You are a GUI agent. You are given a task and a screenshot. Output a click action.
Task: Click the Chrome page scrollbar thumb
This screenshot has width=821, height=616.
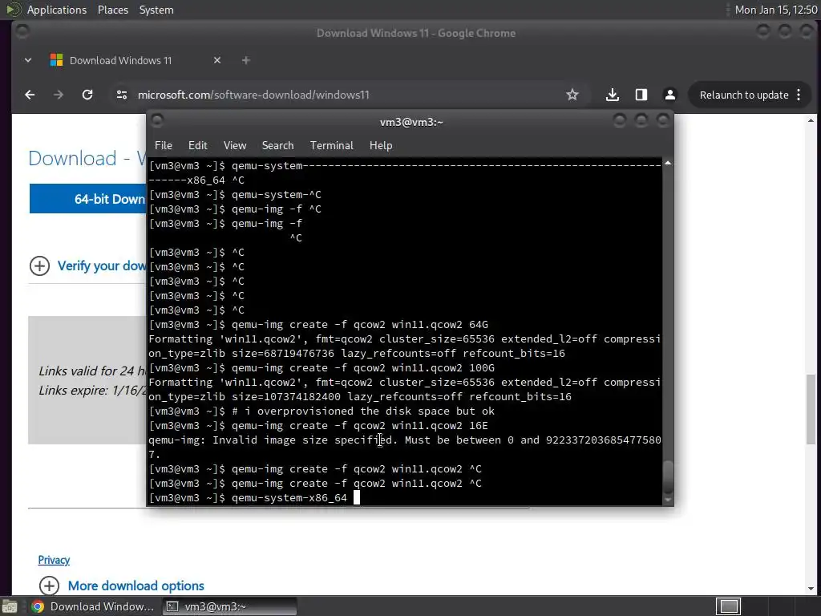coord(811,409)
